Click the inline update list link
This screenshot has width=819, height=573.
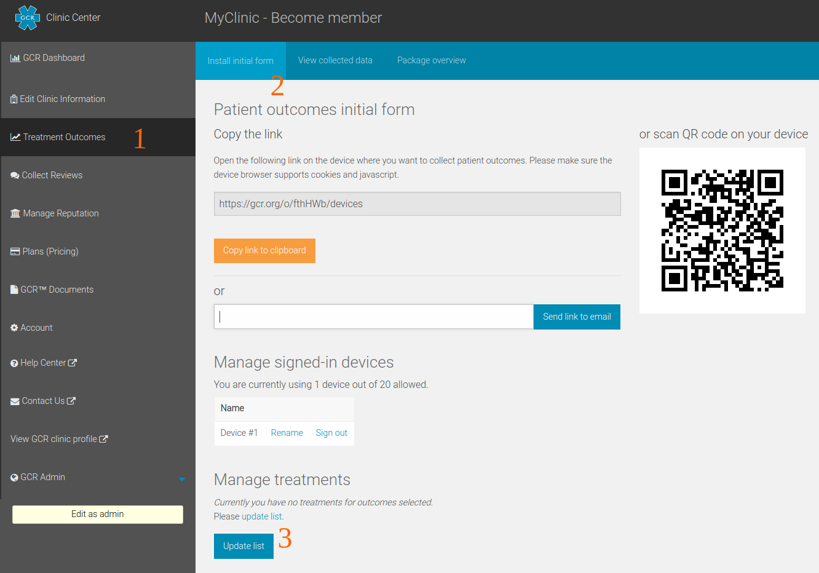tap(262, 516)
